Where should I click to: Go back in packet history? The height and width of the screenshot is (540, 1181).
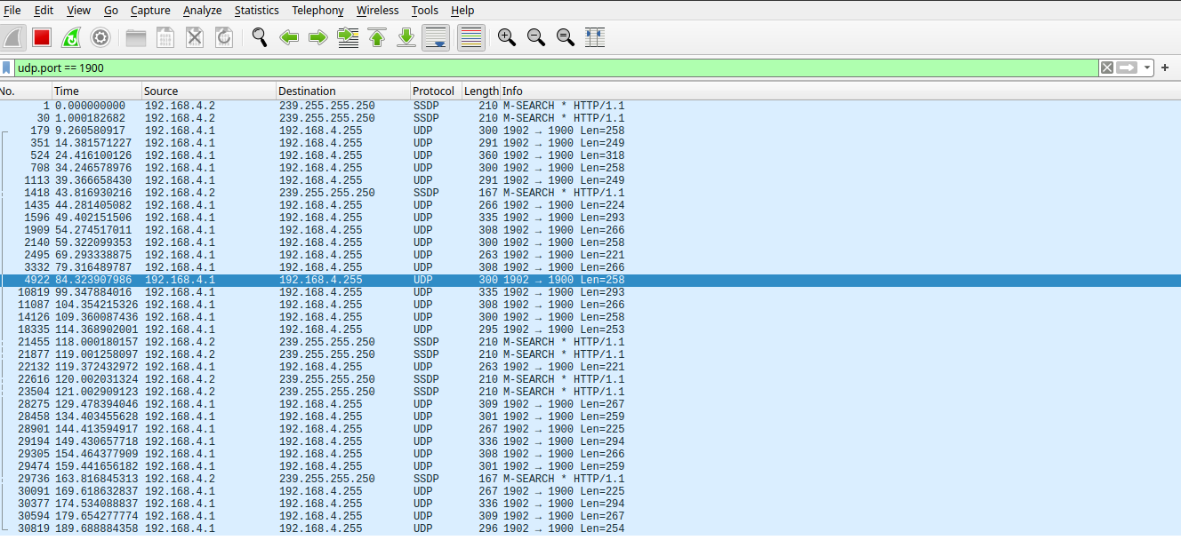tap(288, 37)
